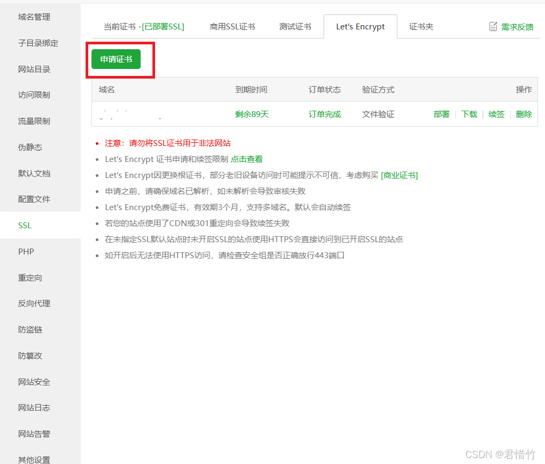Select the Let's Encrypt tab
This screenshot has width=545, height=464.
[360, 26]
